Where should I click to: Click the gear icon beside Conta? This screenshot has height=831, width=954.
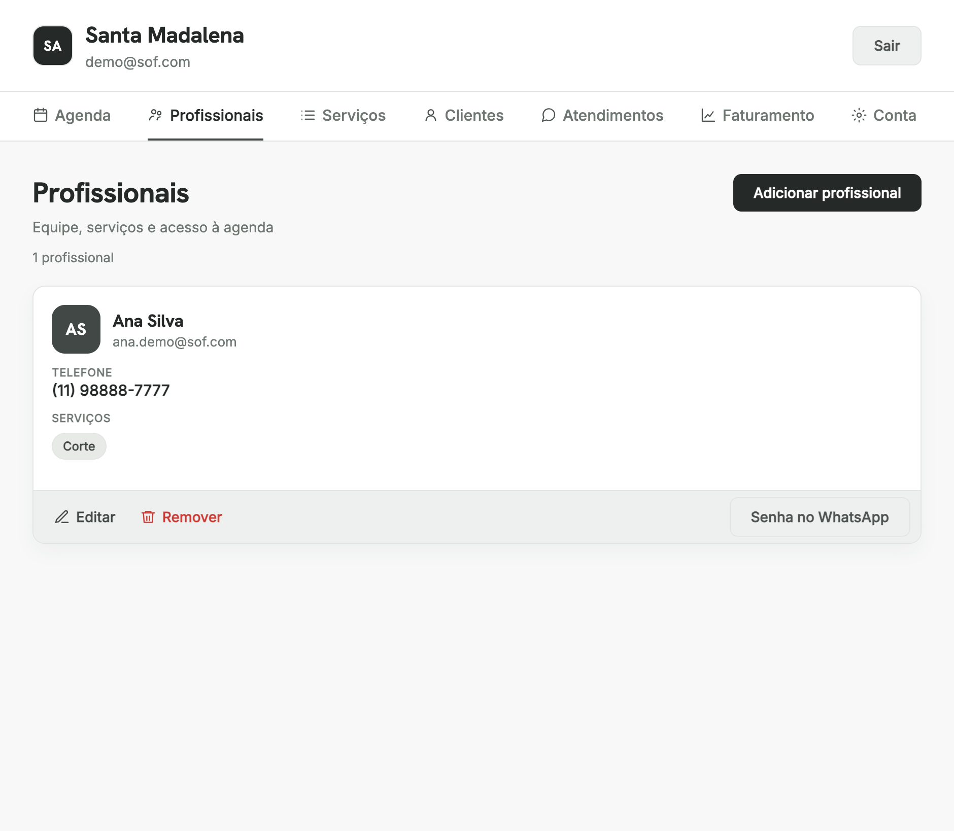(x=859, y=115)
